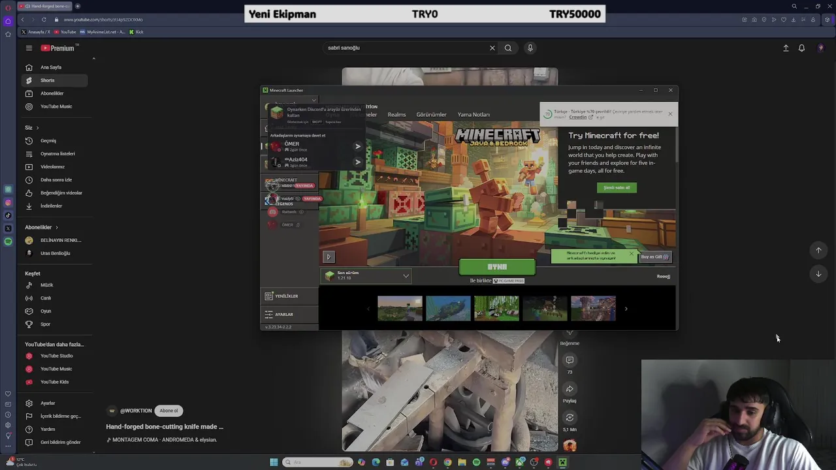
Task: Open the Son sürüm version dropdown
Action: point(366,275)
